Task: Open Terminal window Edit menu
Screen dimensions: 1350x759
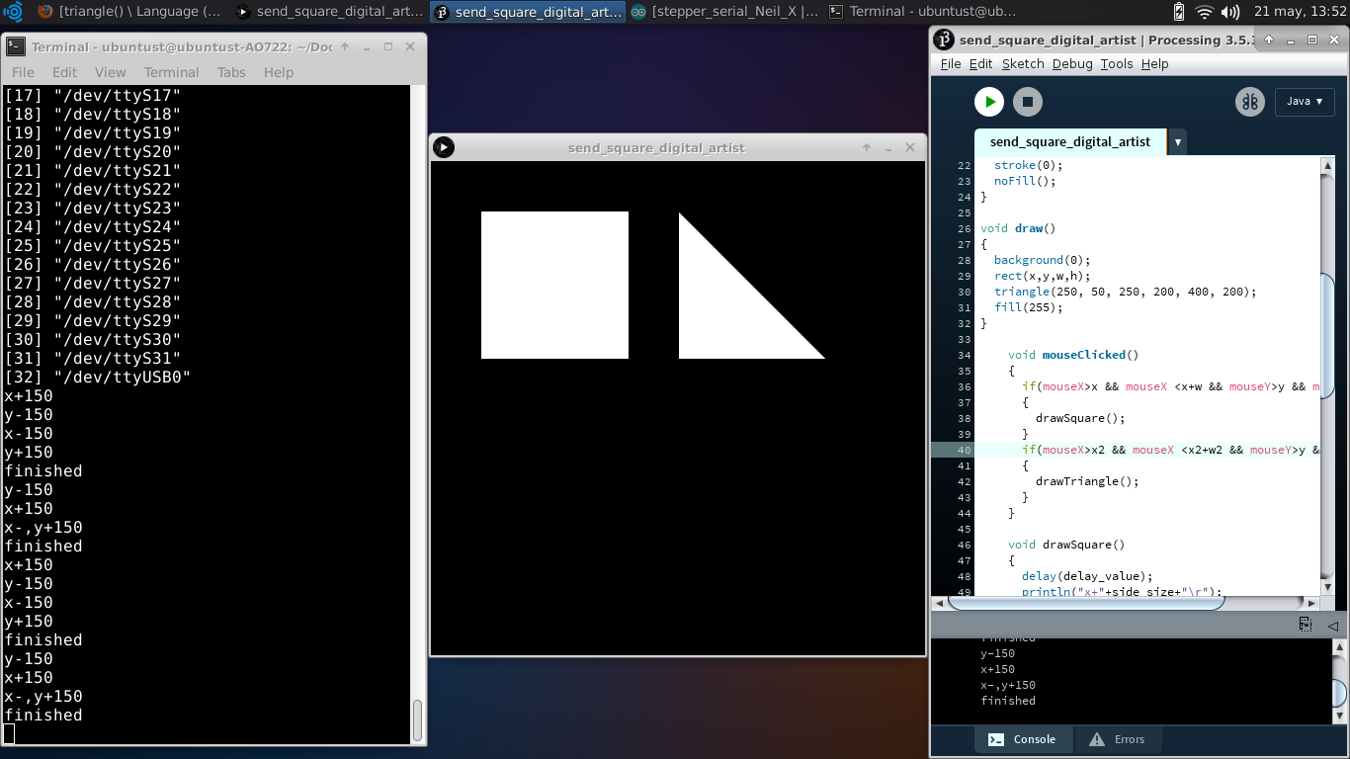Action: 65,72
